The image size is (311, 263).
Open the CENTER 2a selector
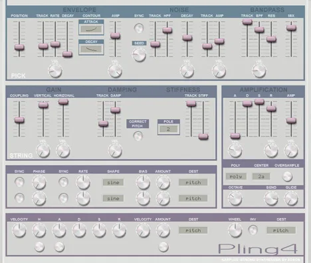(x=261, y=176)
